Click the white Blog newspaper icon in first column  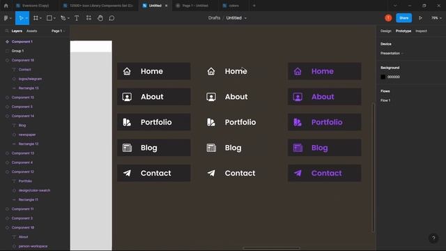[127, 148]
